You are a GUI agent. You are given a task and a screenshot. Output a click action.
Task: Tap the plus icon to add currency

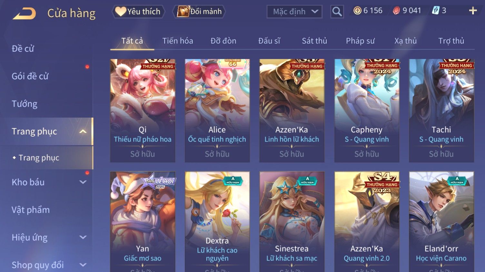click(x=473, y=11)
